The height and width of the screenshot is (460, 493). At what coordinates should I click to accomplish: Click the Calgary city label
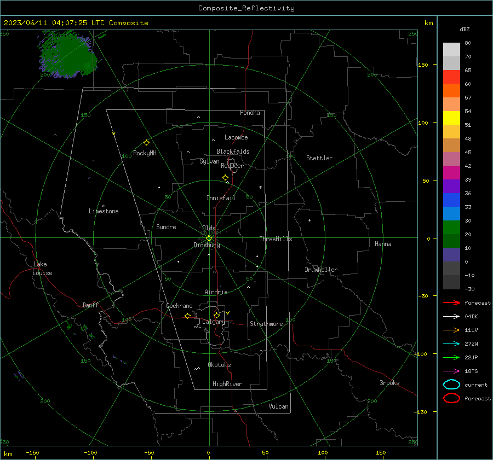[x=214, y=322]
